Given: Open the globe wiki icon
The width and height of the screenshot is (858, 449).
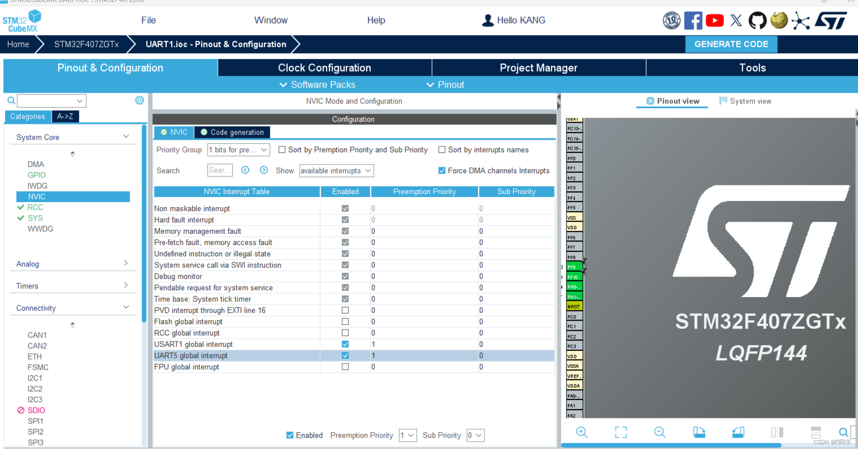Looking at the screenshot, I should click(x=779, y=20).
